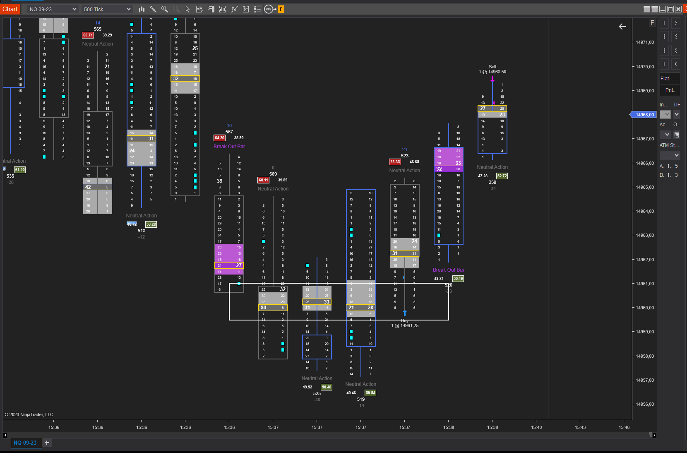Open the order quantity calculator icon
Viewport: 687px width, 453px height.
[677, 135]
